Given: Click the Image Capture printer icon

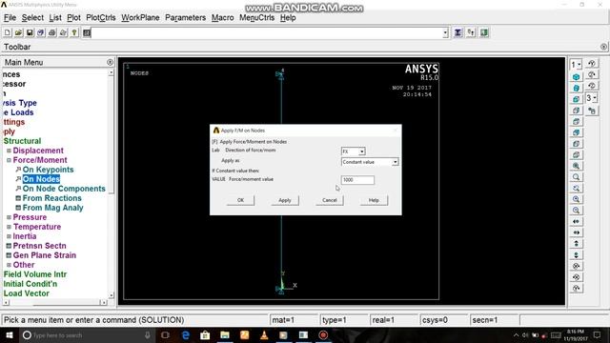Looking at the screenshot, I should 52,32.
